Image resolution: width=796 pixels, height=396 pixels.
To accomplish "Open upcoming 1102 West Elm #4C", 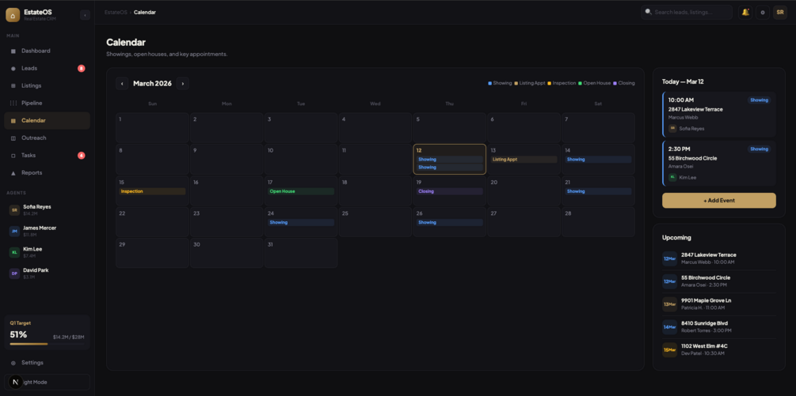I will pos(719,349).
